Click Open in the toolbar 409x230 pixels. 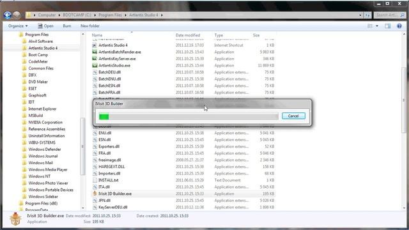tap(45, 26)
